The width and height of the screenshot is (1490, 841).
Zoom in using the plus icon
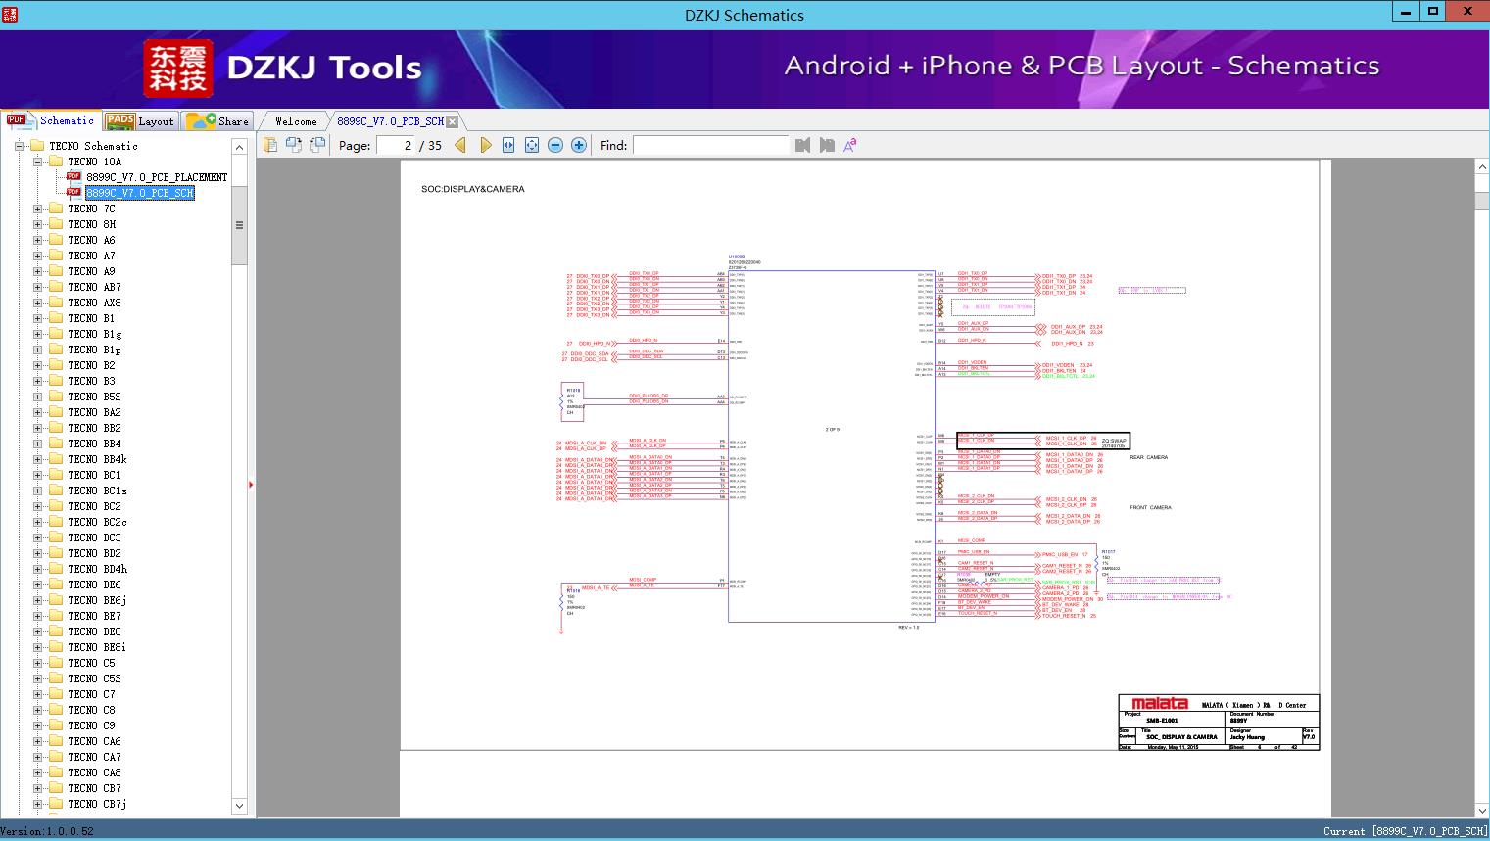579,145
